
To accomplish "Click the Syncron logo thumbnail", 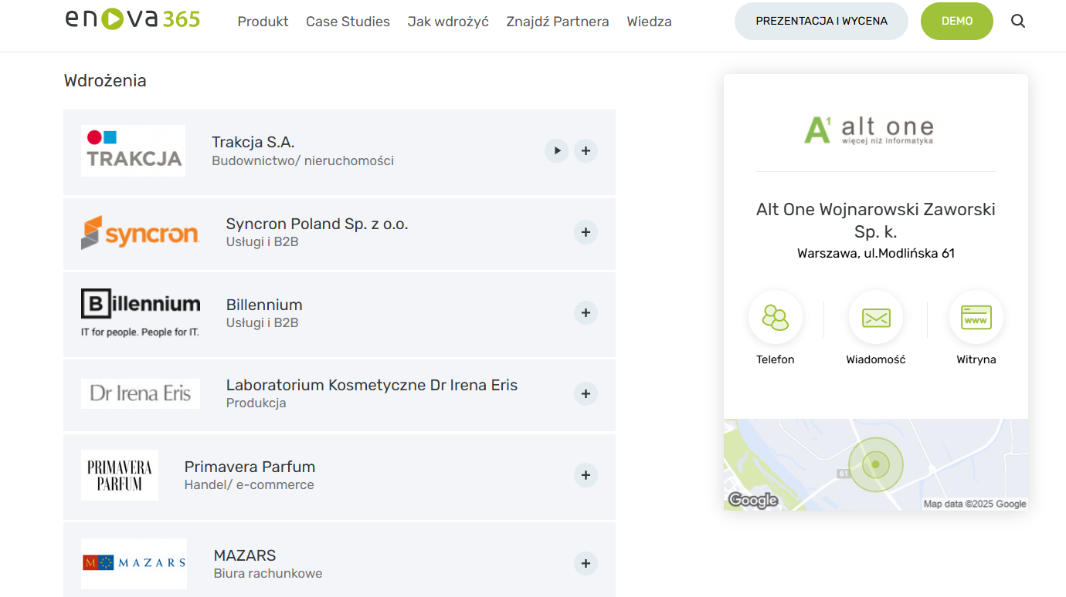I will 140,232.
